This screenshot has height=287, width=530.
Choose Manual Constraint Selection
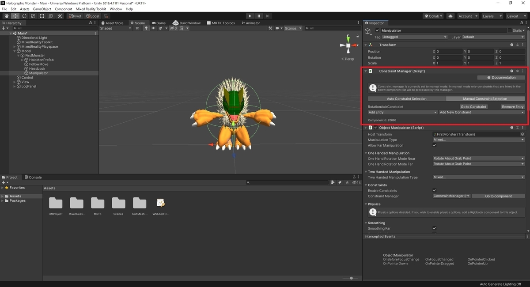tap(485, 99)
